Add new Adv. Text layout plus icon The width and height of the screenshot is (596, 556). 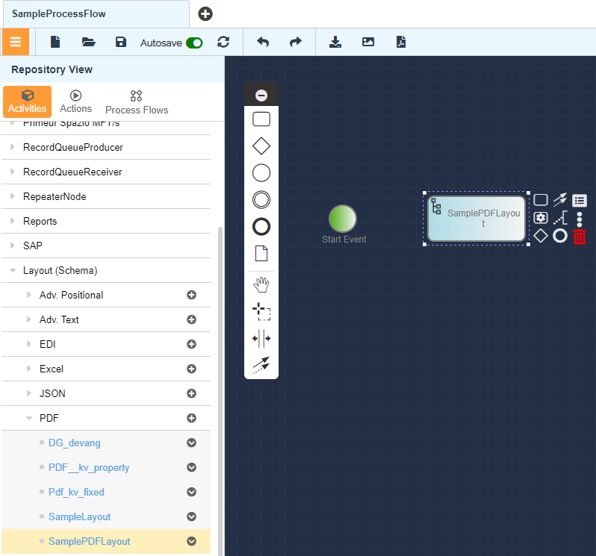[191, 319]
